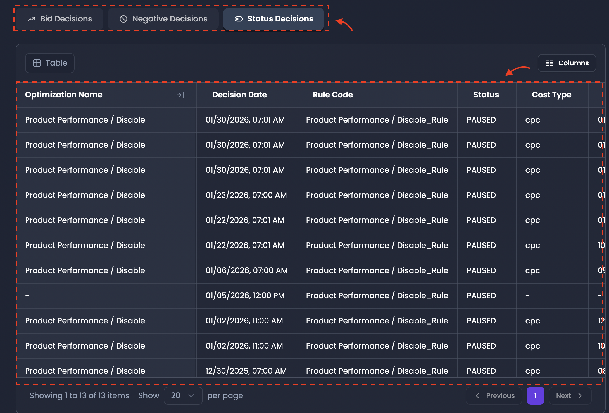Open the Bid Decisions tab
The height and width of the screenshot is (413, 609).
pos(60,19)
